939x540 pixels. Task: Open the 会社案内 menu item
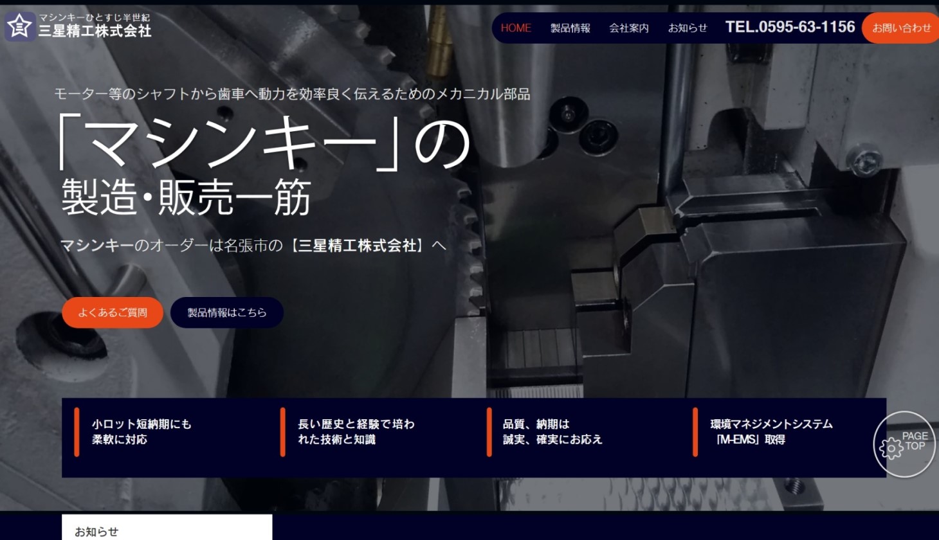click(x=628, y=28)
